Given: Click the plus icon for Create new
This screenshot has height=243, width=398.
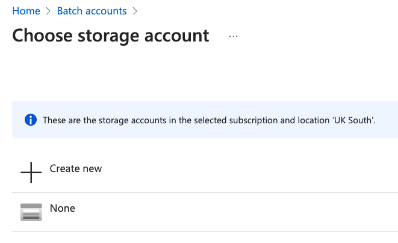Looking at the screenshot, I should 31,173.
